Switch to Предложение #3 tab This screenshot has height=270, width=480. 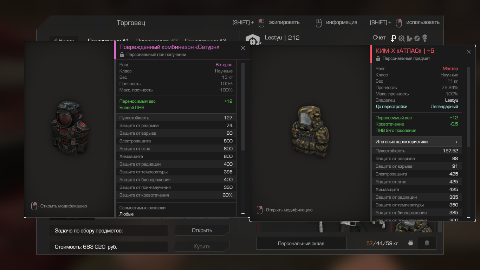205,40
